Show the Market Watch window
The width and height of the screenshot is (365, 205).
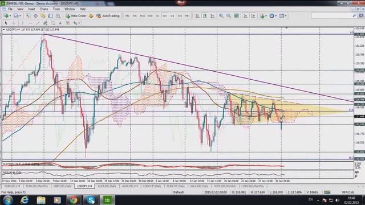pyautogui.click(x=28, y=16)
